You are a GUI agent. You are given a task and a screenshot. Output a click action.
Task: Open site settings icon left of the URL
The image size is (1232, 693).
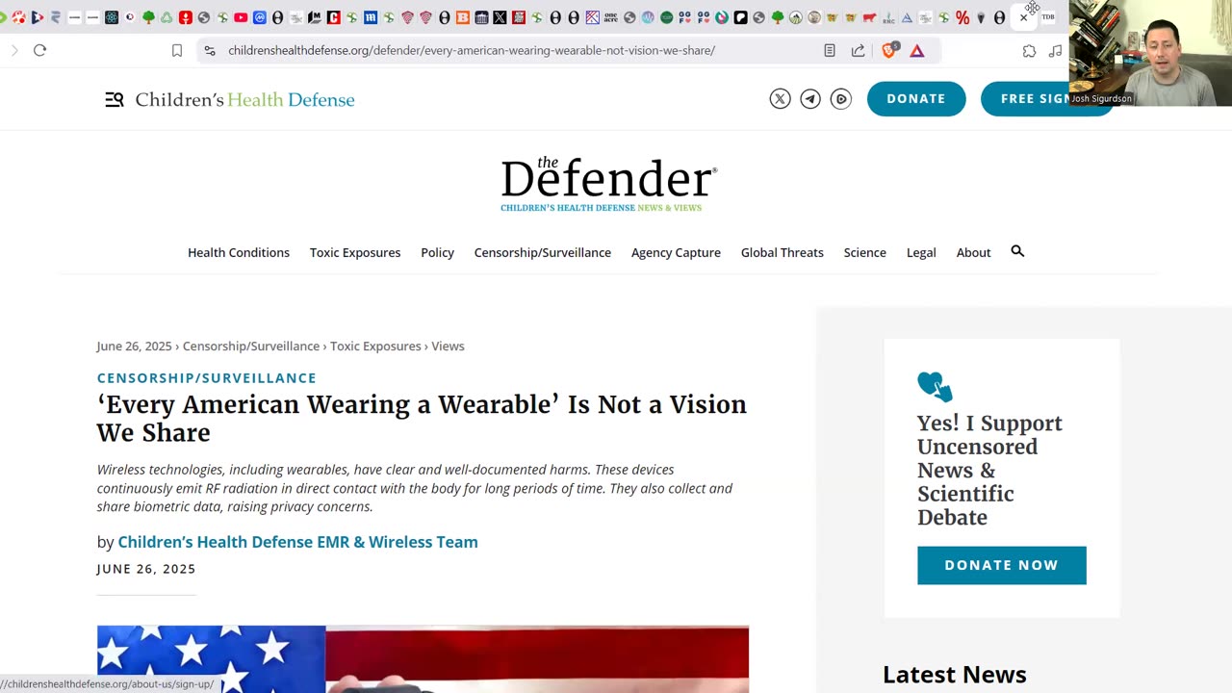point(210,50)
